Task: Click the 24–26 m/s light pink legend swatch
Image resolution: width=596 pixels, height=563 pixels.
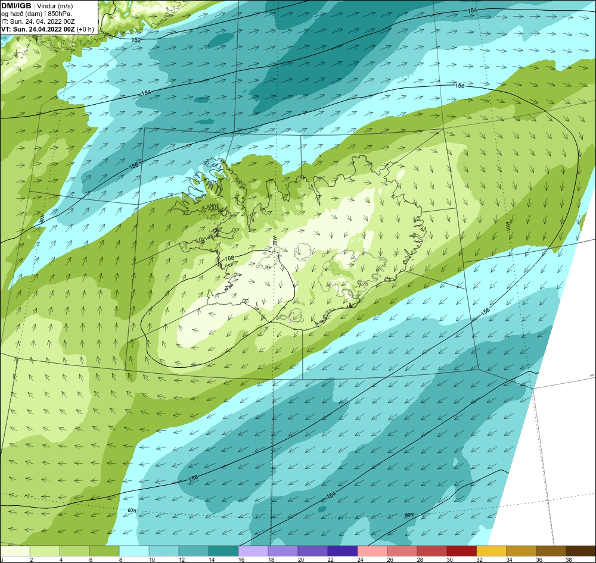Action: [x=372, y=551]
